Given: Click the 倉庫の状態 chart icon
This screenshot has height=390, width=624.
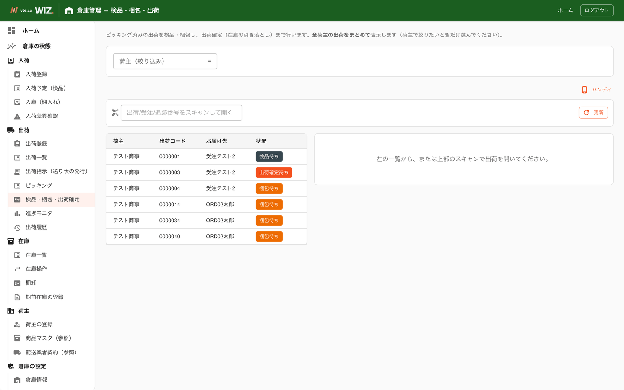Looking at the screenshot, I should pos(11,46).
